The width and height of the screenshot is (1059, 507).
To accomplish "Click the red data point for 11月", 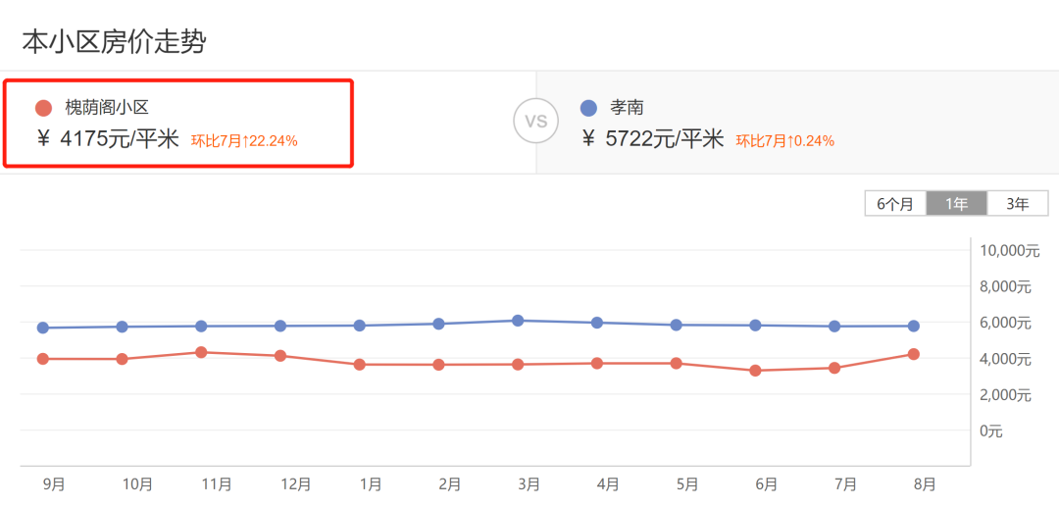I will (201, 352).
